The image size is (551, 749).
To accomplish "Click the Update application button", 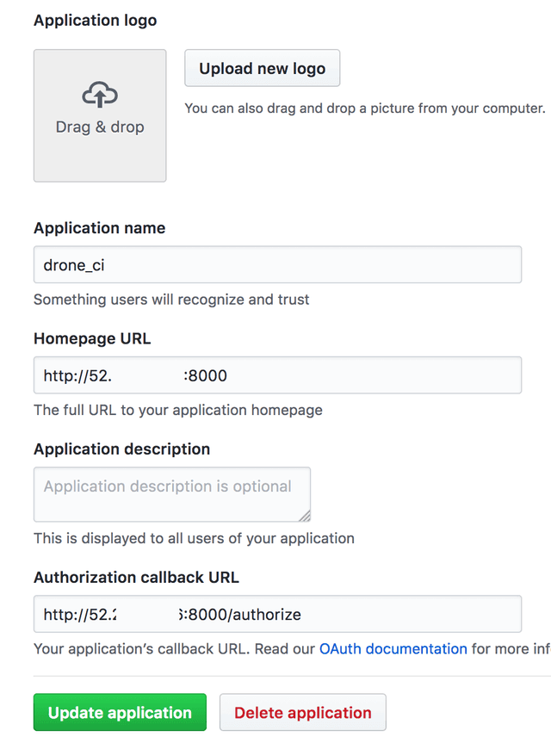I will 120,712.
